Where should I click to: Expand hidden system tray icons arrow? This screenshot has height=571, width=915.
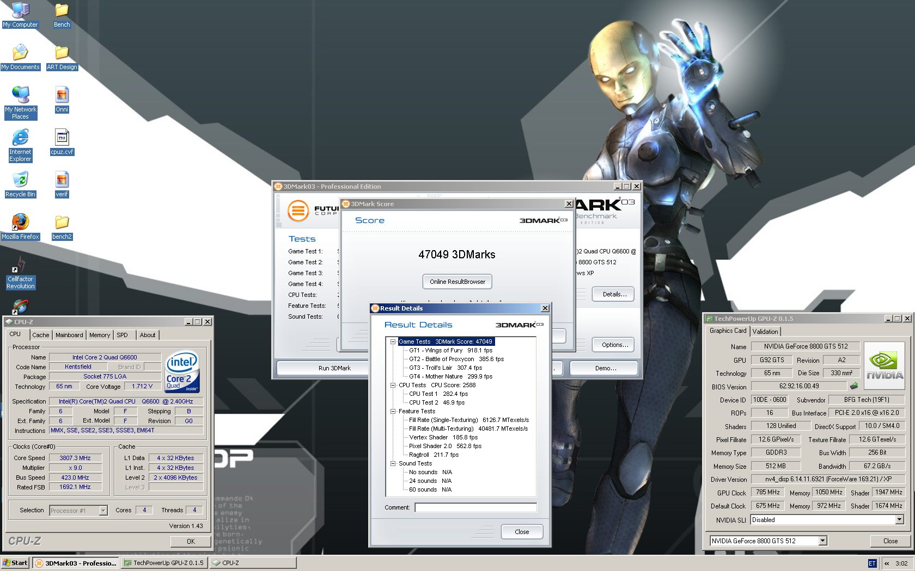click(887, 563)
